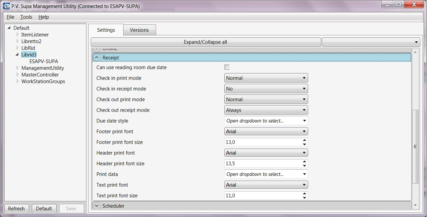Click the P.V. Supa app icon in title bar
The height and width of the screenshot is (217, 429).
coord(6,6)
